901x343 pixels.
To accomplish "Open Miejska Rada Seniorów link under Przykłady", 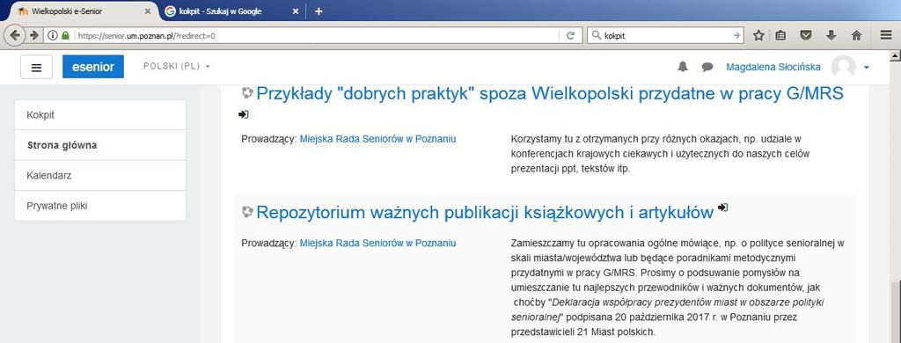I will (378, 138).
